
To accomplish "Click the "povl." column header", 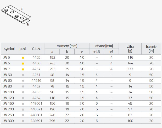I will (23, 49).
